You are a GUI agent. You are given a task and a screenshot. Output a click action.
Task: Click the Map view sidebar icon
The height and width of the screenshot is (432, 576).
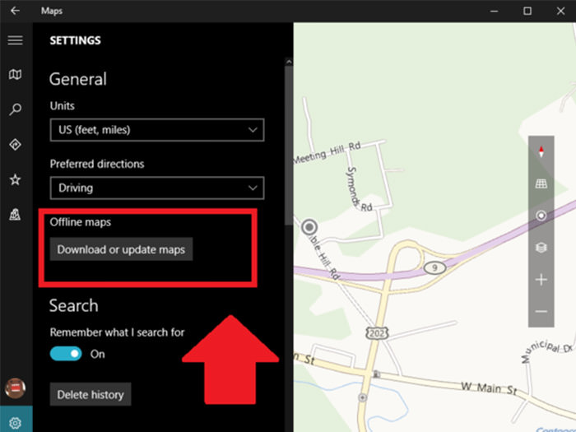tap(15, 75)
